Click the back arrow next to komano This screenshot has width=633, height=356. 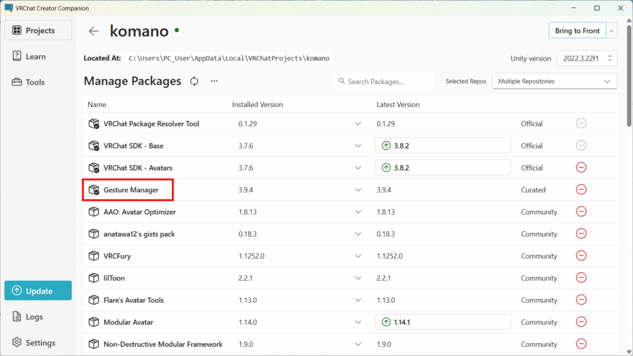pos(93,31)
